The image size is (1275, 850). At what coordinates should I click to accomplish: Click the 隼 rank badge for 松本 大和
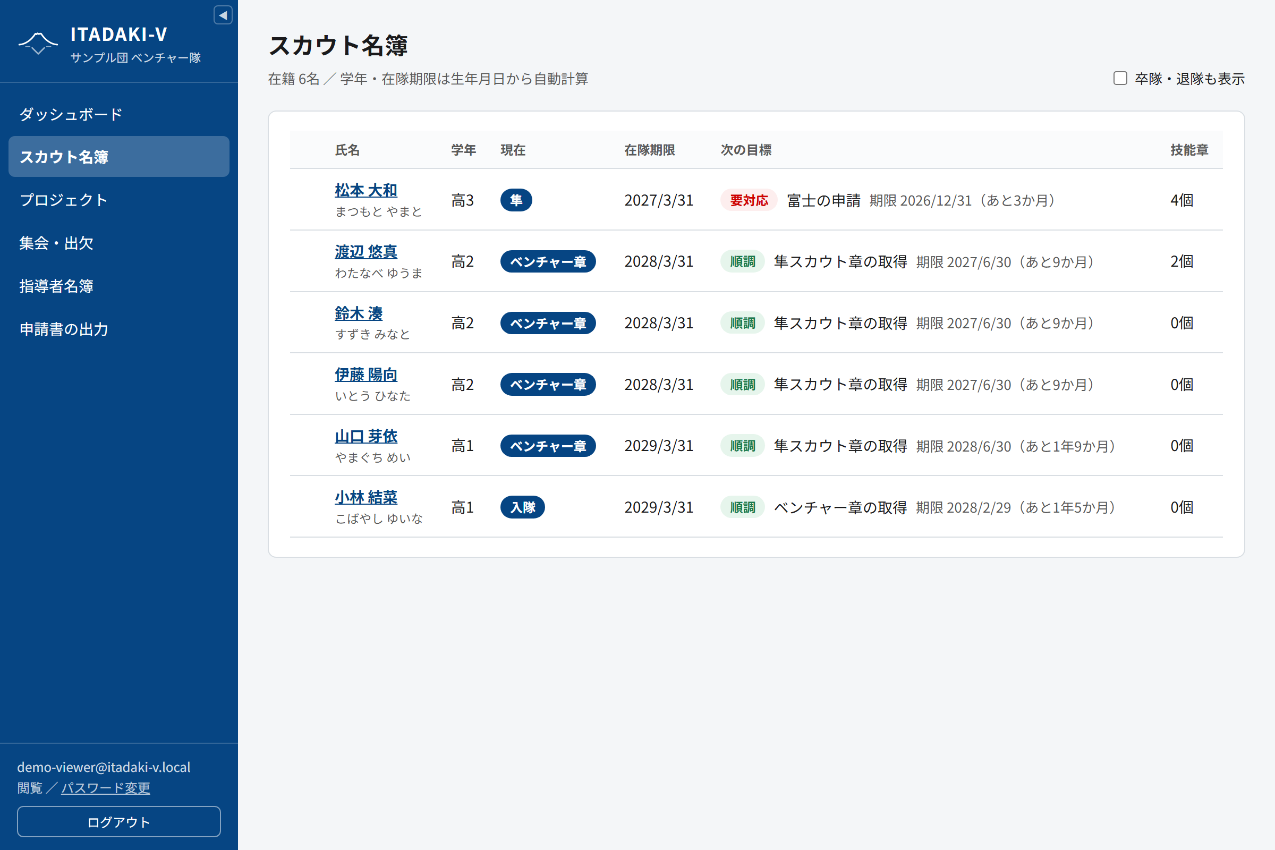[x=516, y=200]
